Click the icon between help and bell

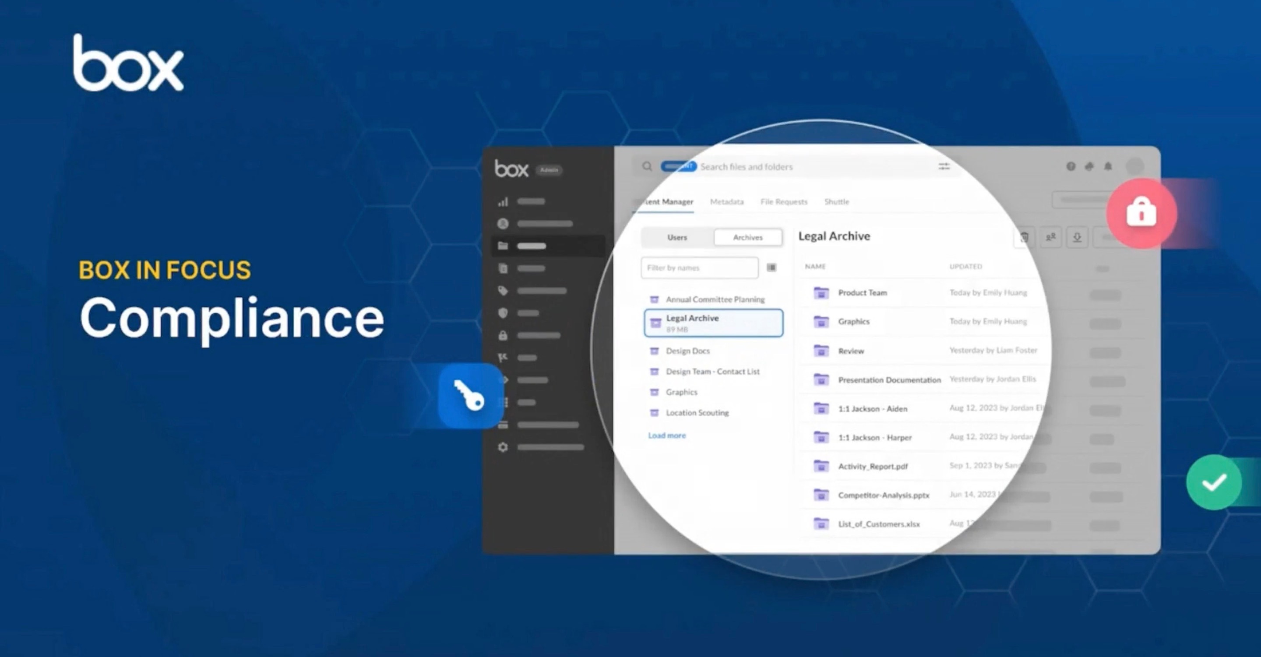tap(1090, 166)
